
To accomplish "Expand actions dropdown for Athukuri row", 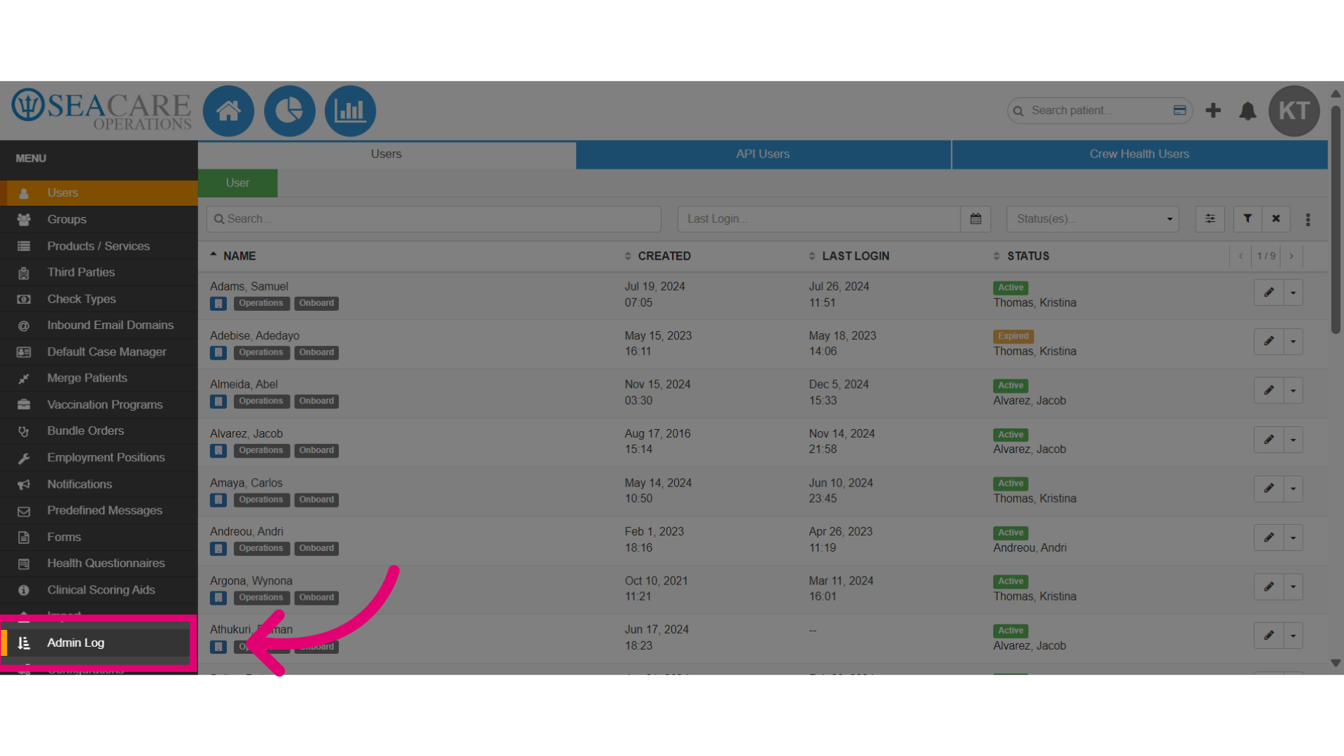I will [x=1293, y=636].
